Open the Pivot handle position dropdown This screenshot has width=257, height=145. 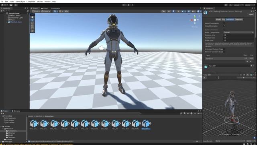(x=36, y=11)
